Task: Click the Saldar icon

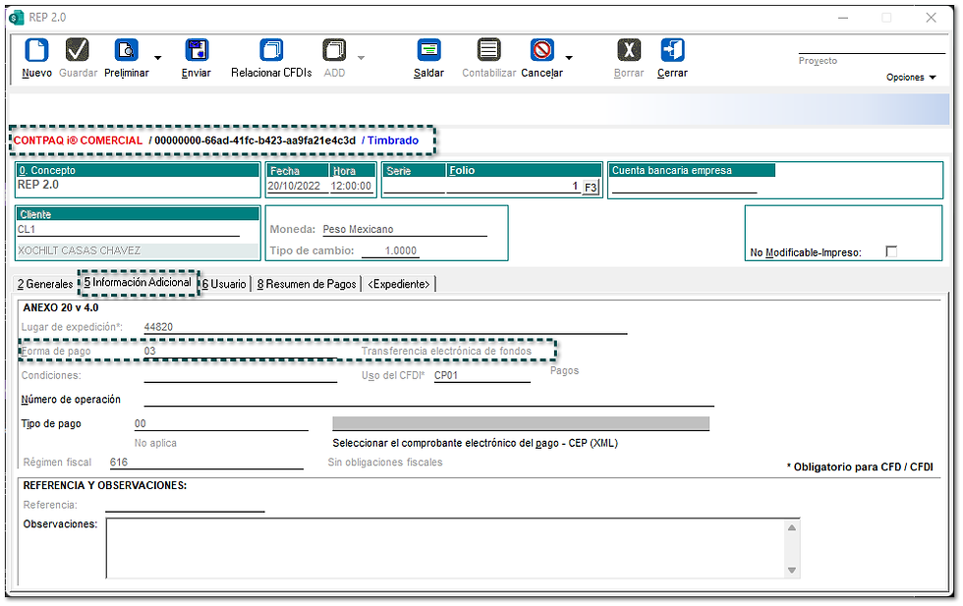Action: (x=428, y=50)
